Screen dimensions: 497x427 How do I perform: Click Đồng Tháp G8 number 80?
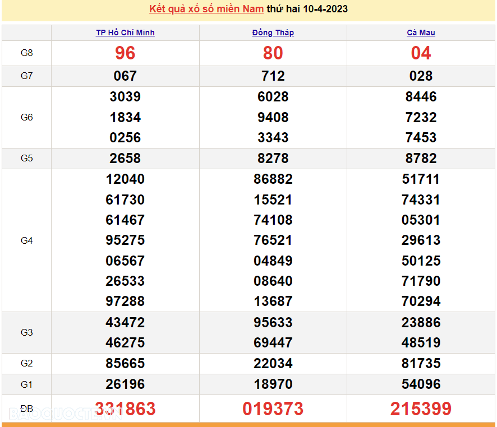[x=273, y=53]
